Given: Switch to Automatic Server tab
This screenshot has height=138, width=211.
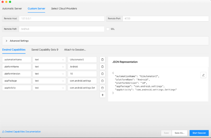Looking at the screenshot, I should [12, 8].
